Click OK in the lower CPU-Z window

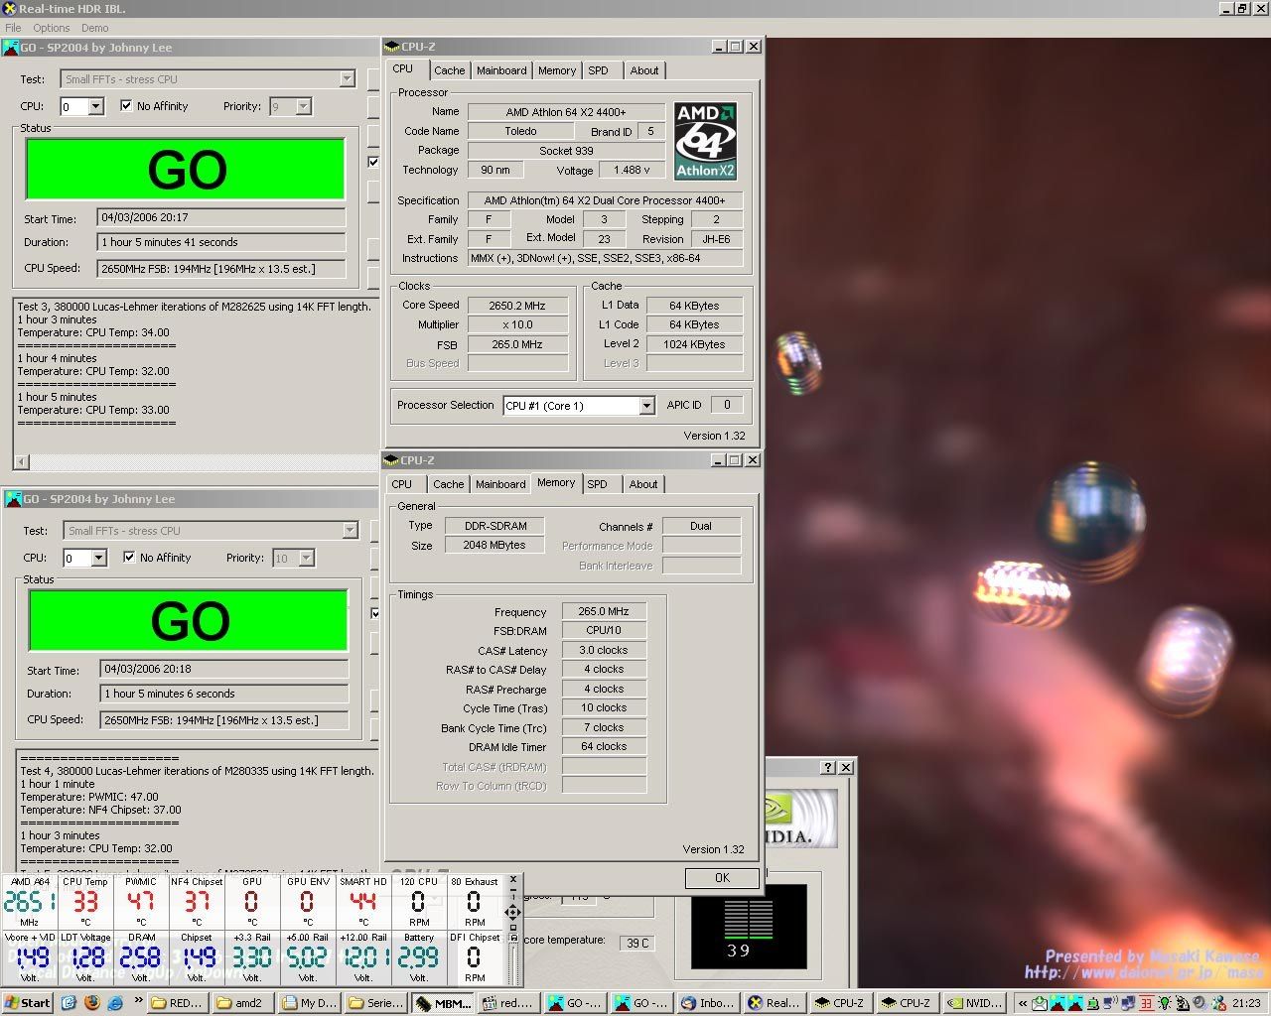click(x=722, y=878)
